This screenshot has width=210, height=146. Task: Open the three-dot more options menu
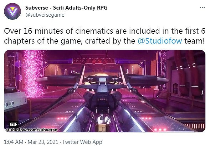pos(202,7)
